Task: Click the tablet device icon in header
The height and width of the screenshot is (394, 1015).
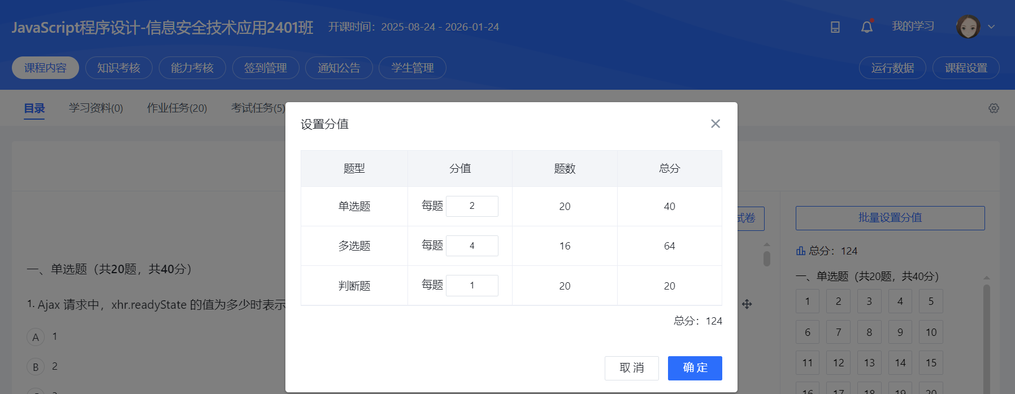Action: point(835,27)
